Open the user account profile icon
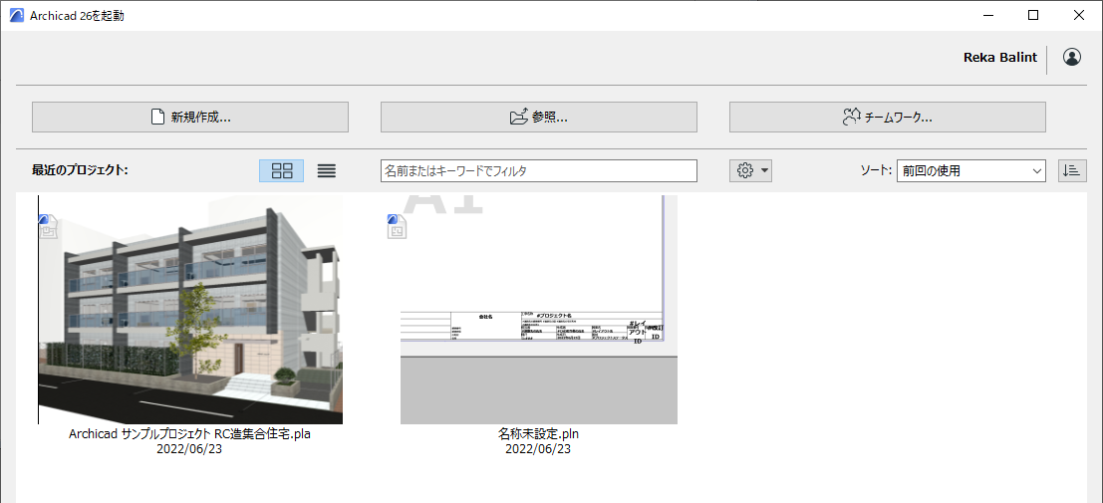 click(x=1072, y=57)
